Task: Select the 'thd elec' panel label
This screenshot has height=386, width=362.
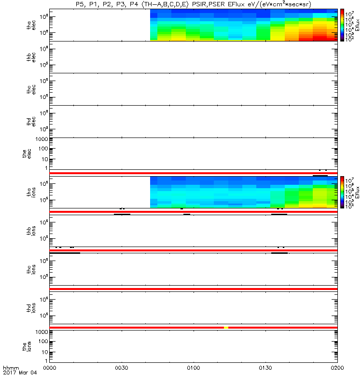Action: 31,122
